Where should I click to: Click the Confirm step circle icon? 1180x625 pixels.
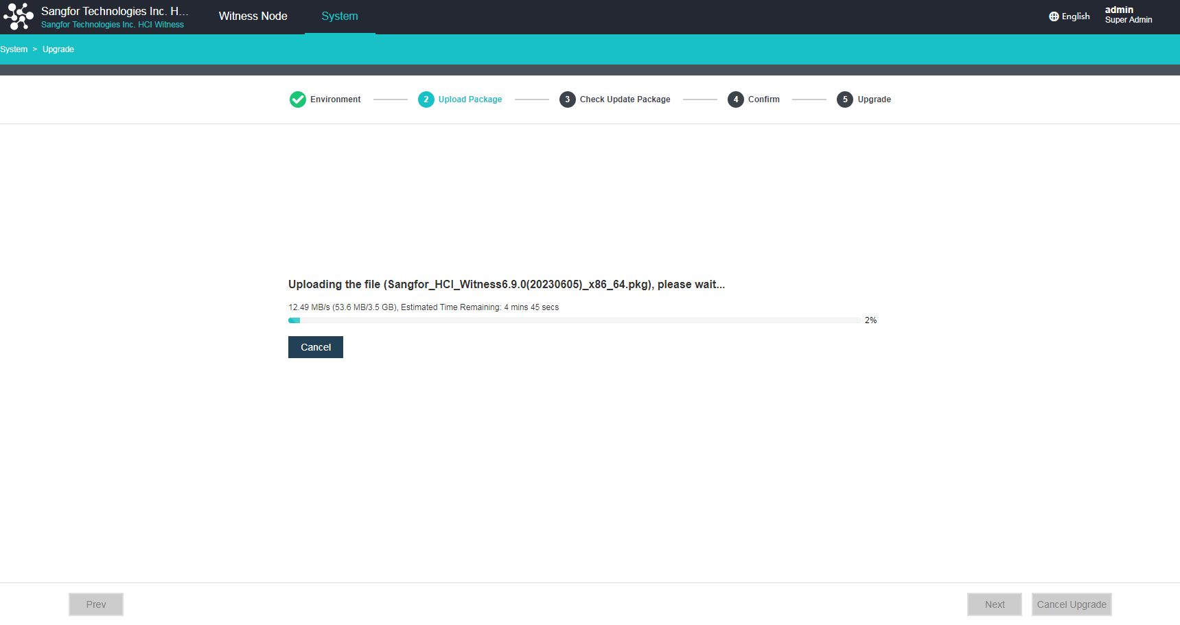[x=735, y=99]
